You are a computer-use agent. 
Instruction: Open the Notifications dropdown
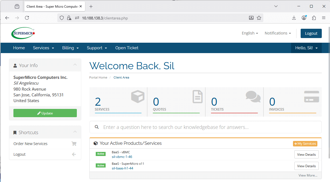pyautogui.click(x=278, y=33)
